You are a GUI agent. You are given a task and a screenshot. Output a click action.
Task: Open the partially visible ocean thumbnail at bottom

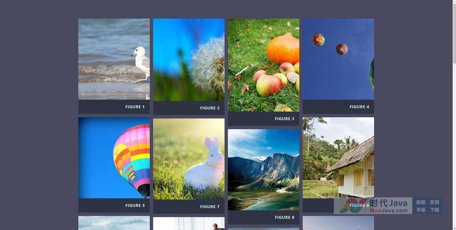(114, 223)
